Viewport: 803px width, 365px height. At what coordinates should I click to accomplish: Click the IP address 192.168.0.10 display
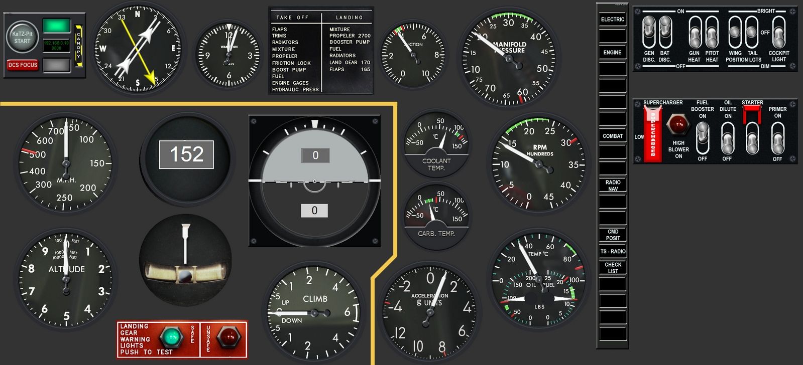[56, 46]
